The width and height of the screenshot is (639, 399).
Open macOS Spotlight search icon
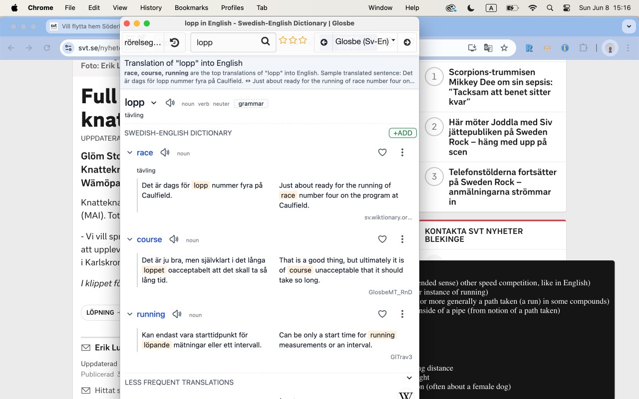(550, 7)
